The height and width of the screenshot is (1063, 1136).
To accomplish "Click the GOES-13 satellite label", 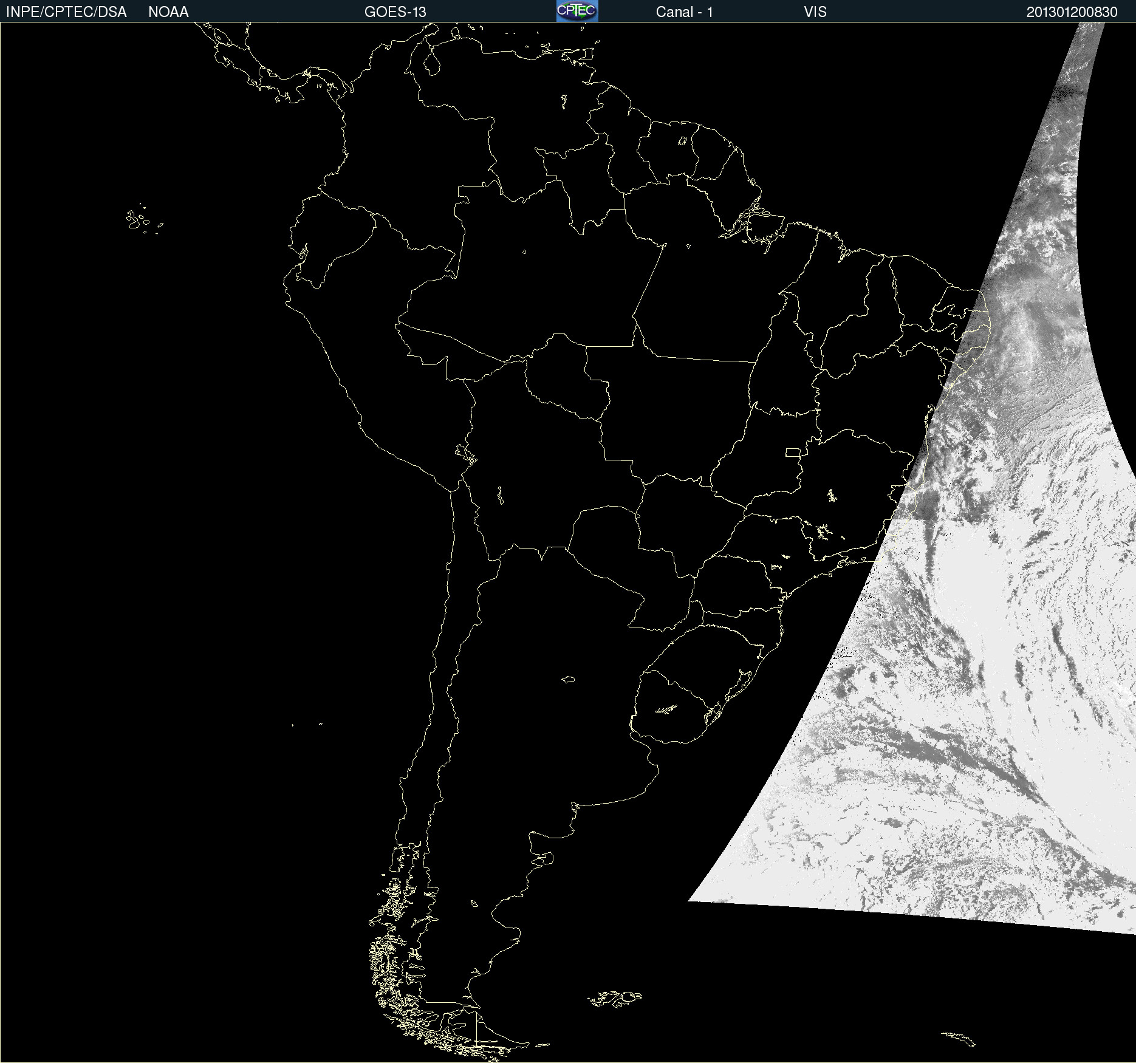I will coord(395,12).
